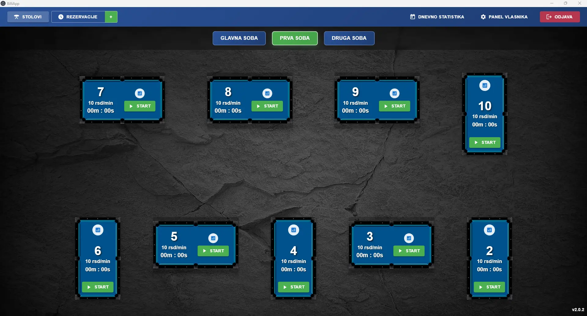Viewport: 587px width, 316px height.
Task: Click the statistics icon on table 9
Action: (x=395, y=93)
